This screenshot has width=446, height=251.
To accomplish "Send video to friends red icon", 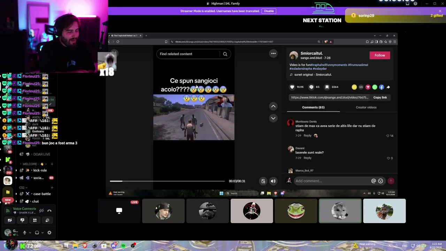I will [368, 87].
